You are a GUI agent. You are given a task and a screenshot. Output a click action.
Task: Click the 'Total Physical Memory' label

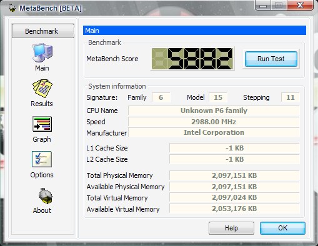tap(119, 175)
